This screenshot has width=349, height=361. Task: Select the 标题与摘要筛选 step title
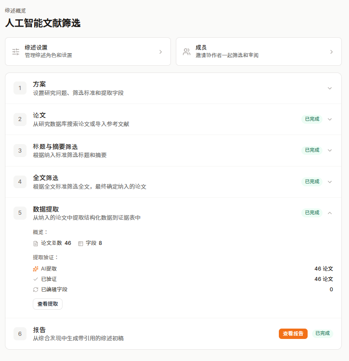click(55, 147)
